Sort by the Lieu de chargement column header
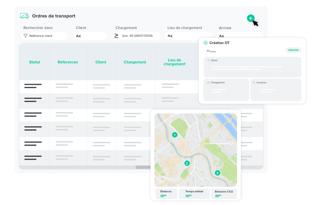The width and height of the screenshot is (330, 205). [174, 62]
